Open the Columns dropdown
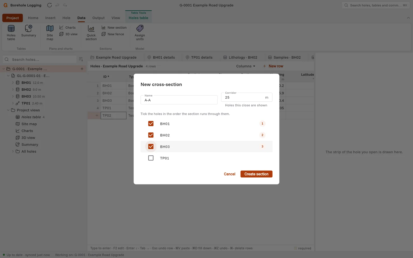This screenshot has height=258, width=413. point(245,66)
